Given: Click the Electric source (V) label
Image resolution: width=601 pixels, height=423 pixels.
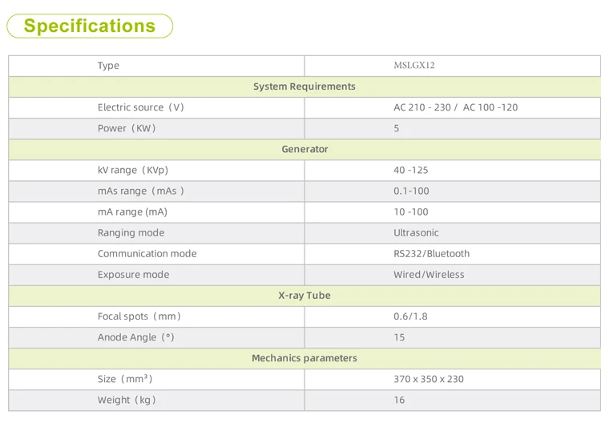Looking at the screenshot, I should pyautogui.click(x=141, y=107).
